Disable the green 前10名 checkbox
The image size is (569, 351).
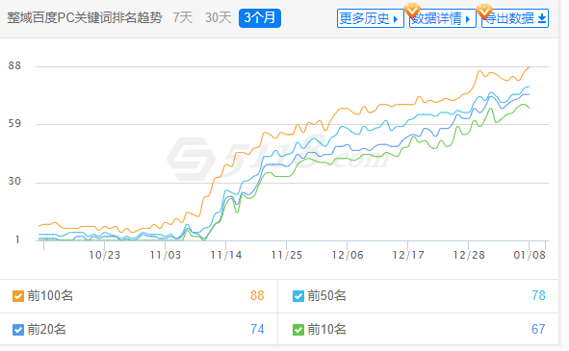point(298,330)
